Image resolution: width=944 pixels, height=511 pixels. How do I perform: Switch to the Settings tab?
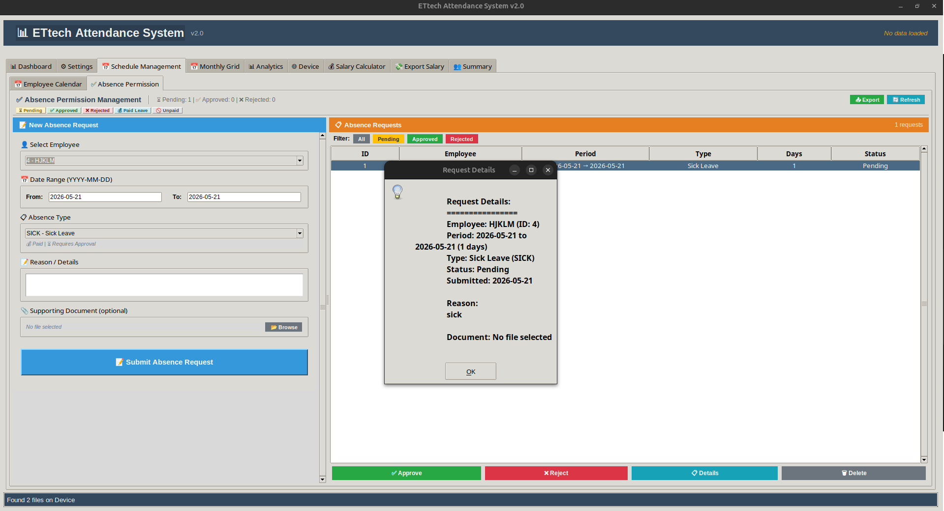(x=77, y=66)
